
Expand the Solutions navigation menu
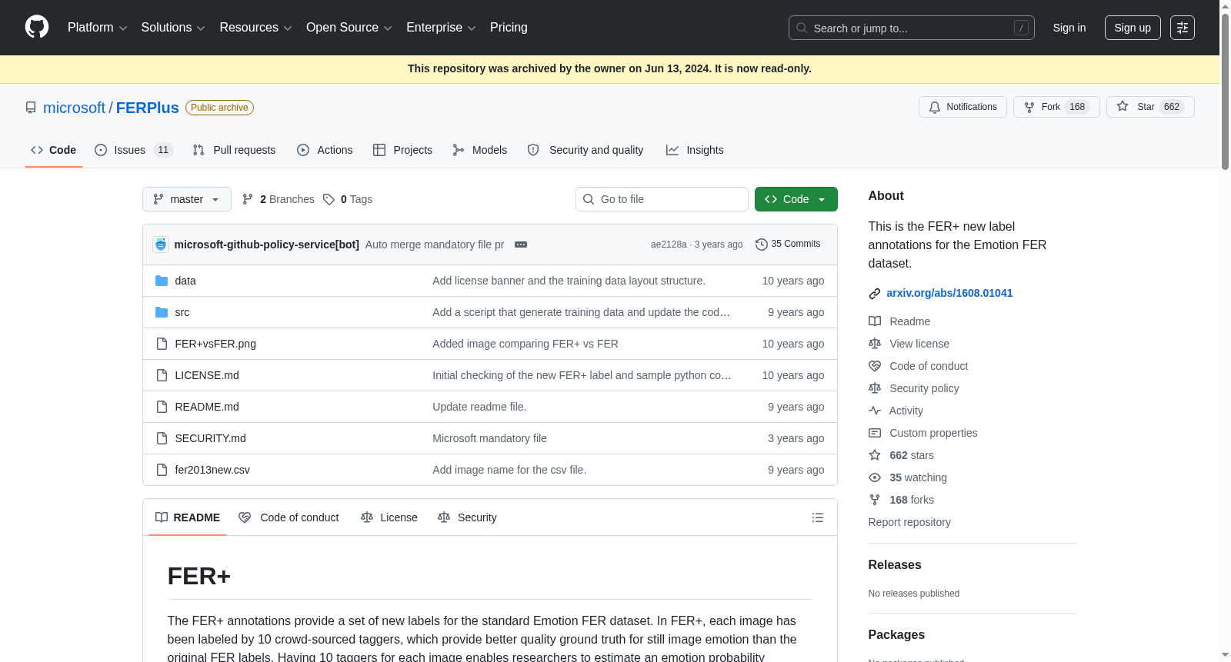173,28
